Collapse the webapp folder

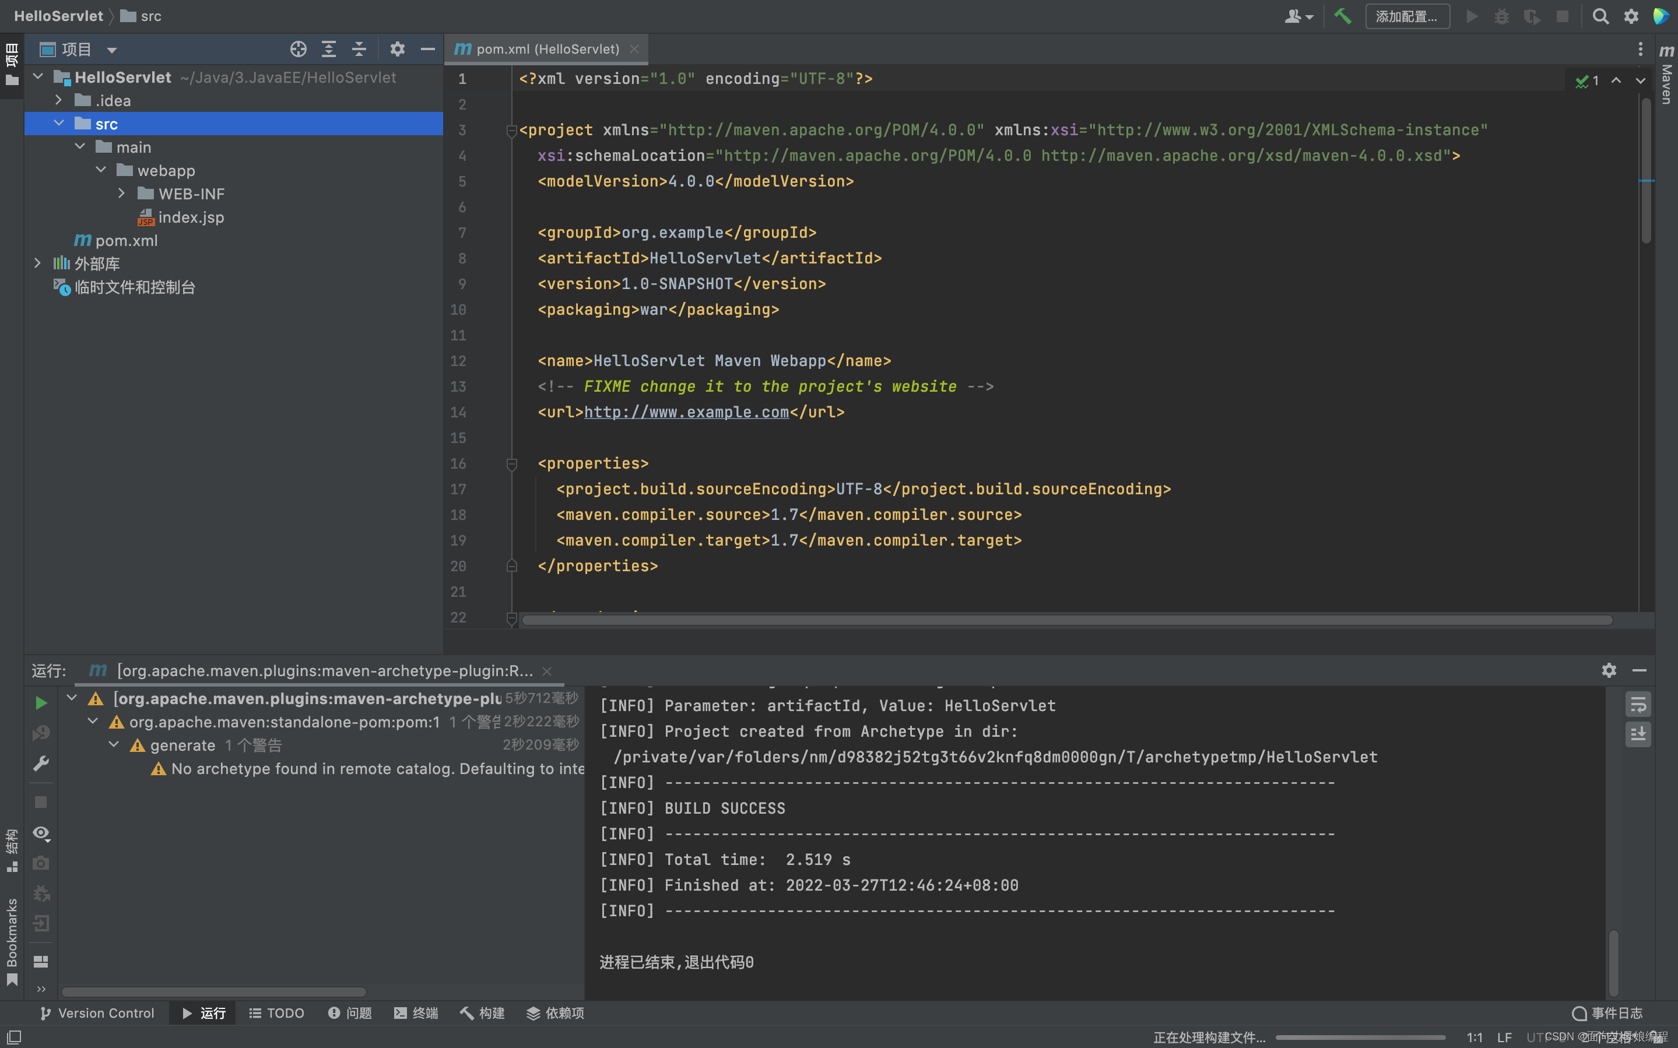101,170
